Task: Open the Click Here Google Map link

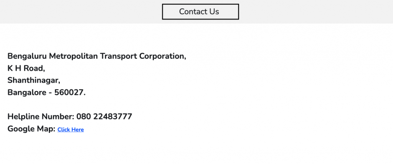Action: pos(71,130)
